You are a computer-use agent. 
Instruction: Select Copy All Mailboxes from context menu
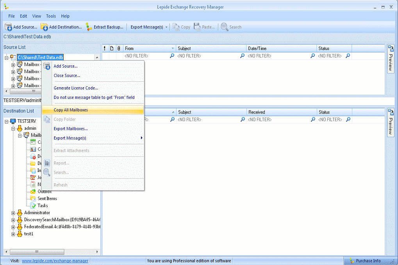pos(93,110)
